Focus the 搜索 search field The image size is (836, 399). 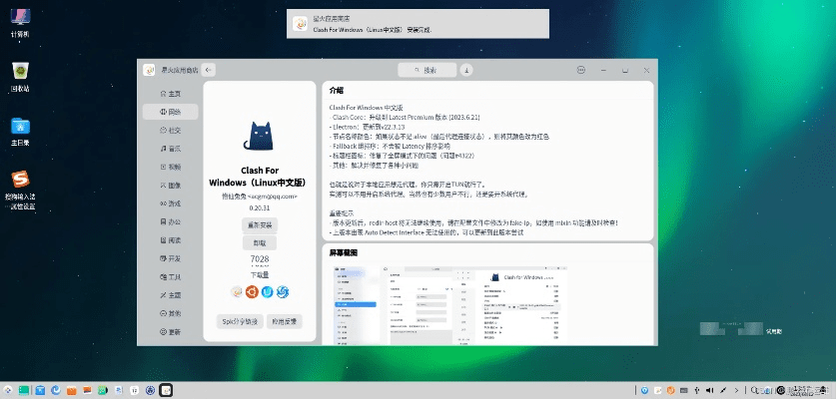[x=427, y=70]
